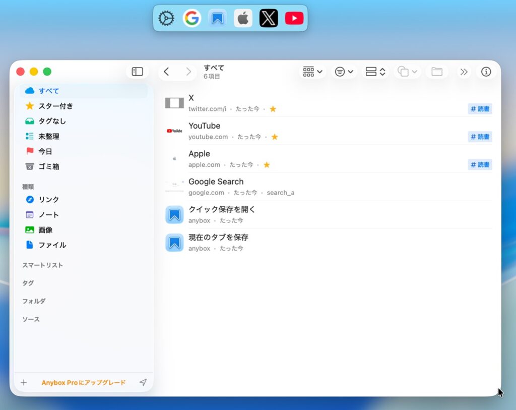Open the info inspector panel
The width and height of the screenshot is (516, 410).
[486, 72]
